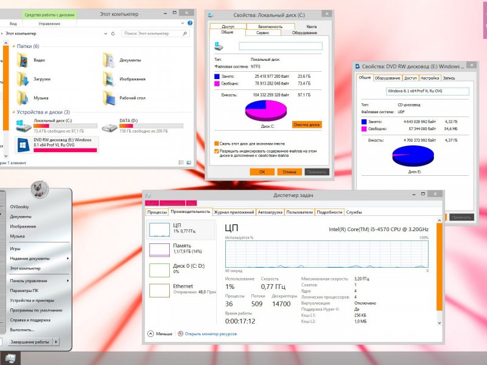487x365 pixels.
Task: Open the 'Открыть монитор ресурсов' link
Action: click(x=211, y=334)
